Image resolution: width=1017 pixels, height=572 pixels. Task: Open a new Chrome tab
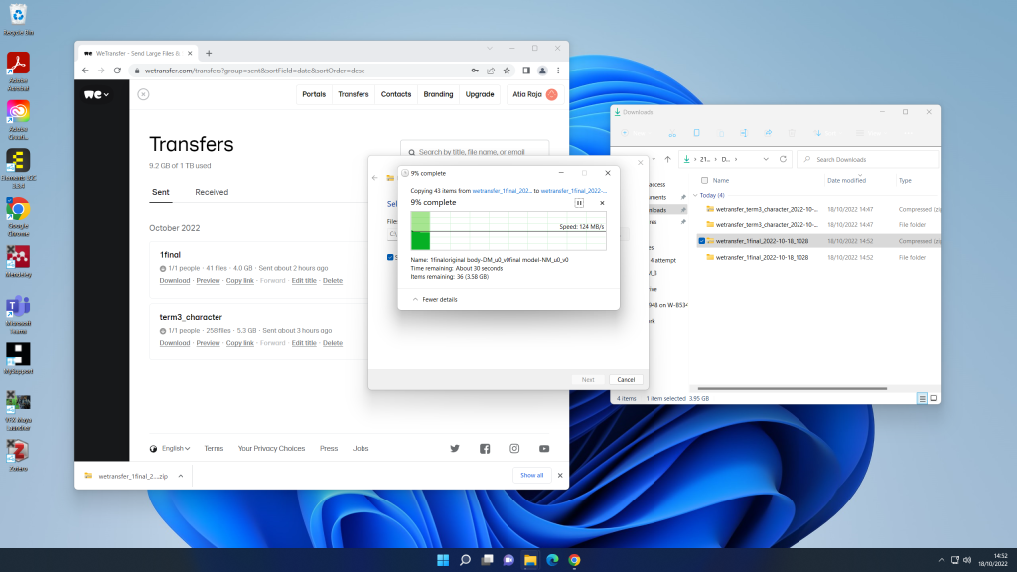tap(209, 54)
